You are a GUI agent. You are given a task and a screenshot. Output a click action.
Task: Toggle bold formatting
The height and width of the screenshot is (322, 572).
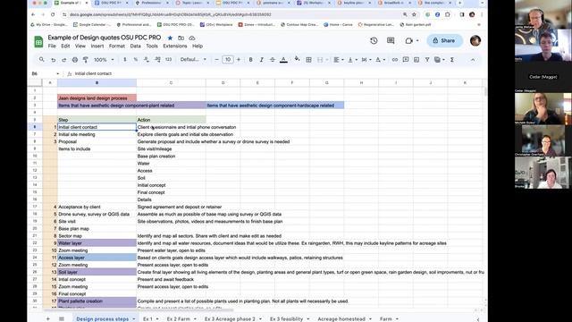click(250, 60)
